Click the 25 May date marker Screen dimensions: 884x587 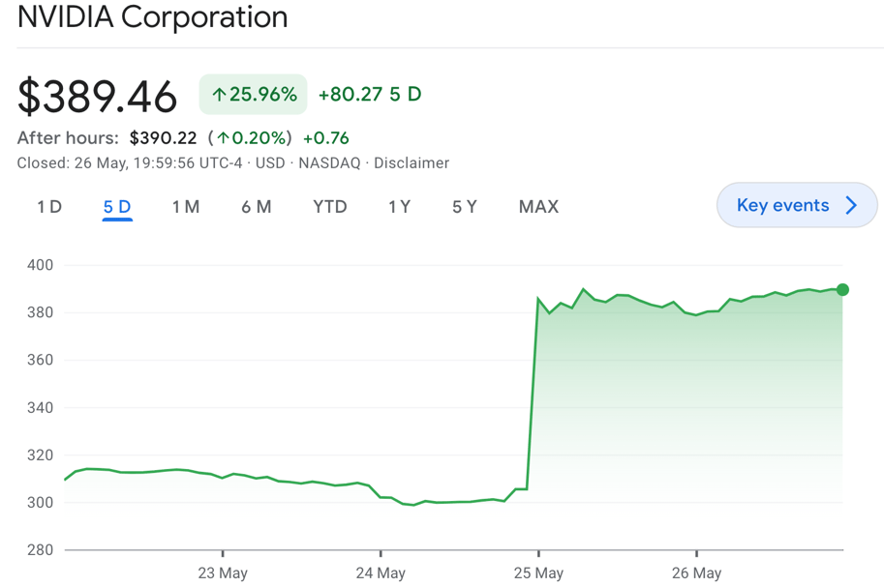[x=538, y=572]
